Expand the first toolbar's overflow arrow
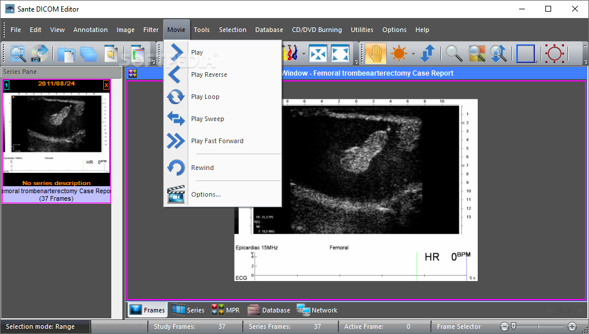This screenshot has width=589, height=334. pyautogui.click(x=154, y=61)
